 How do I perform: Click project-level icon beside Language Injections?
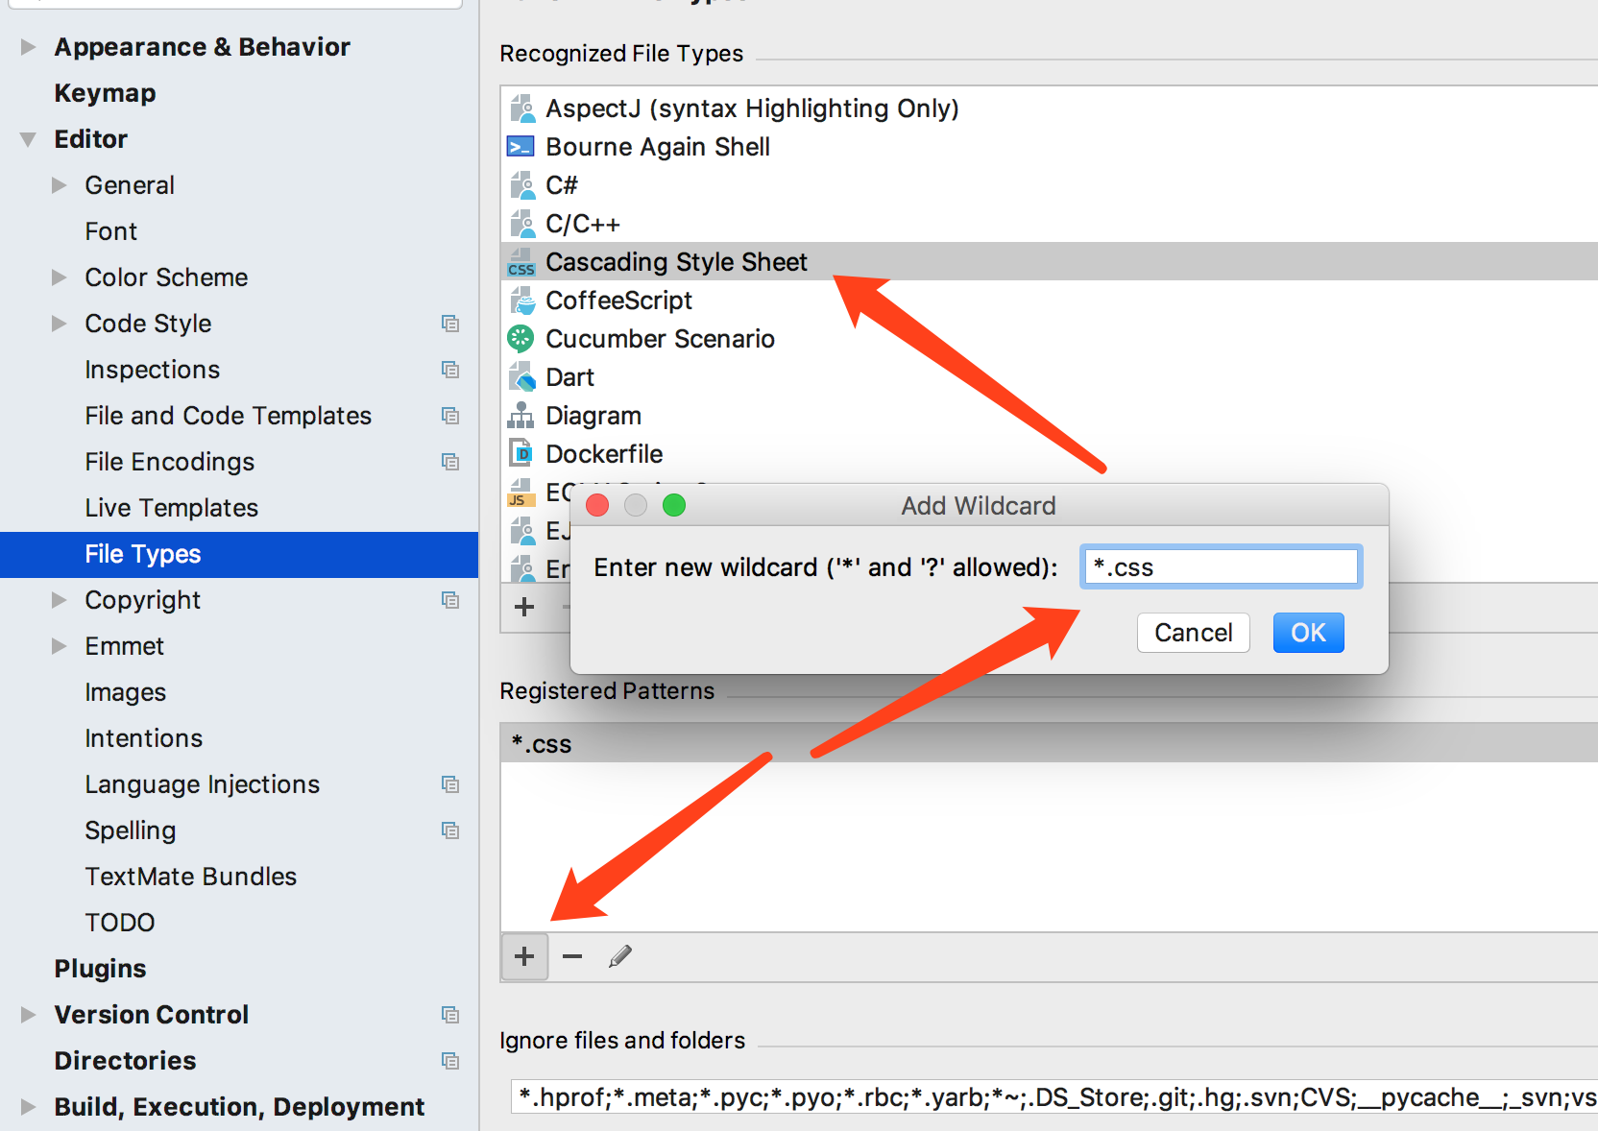pyautogui.click(x=450, y=784)
